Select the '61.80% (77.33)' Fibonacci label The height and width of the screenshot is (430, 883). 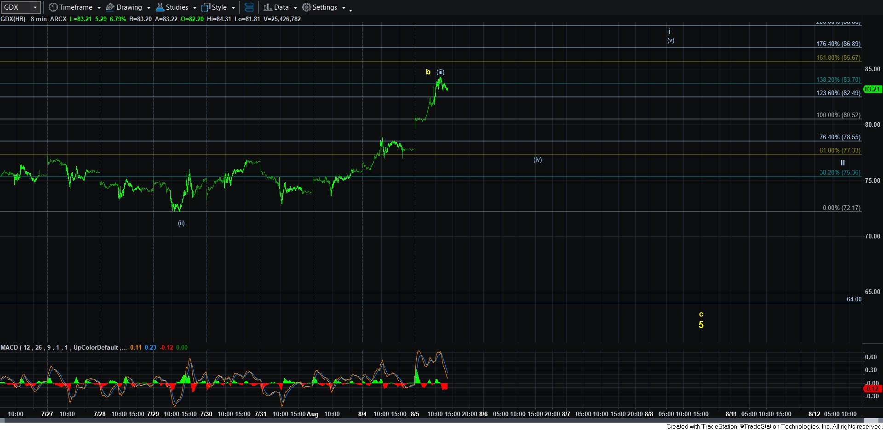(840, 150)
